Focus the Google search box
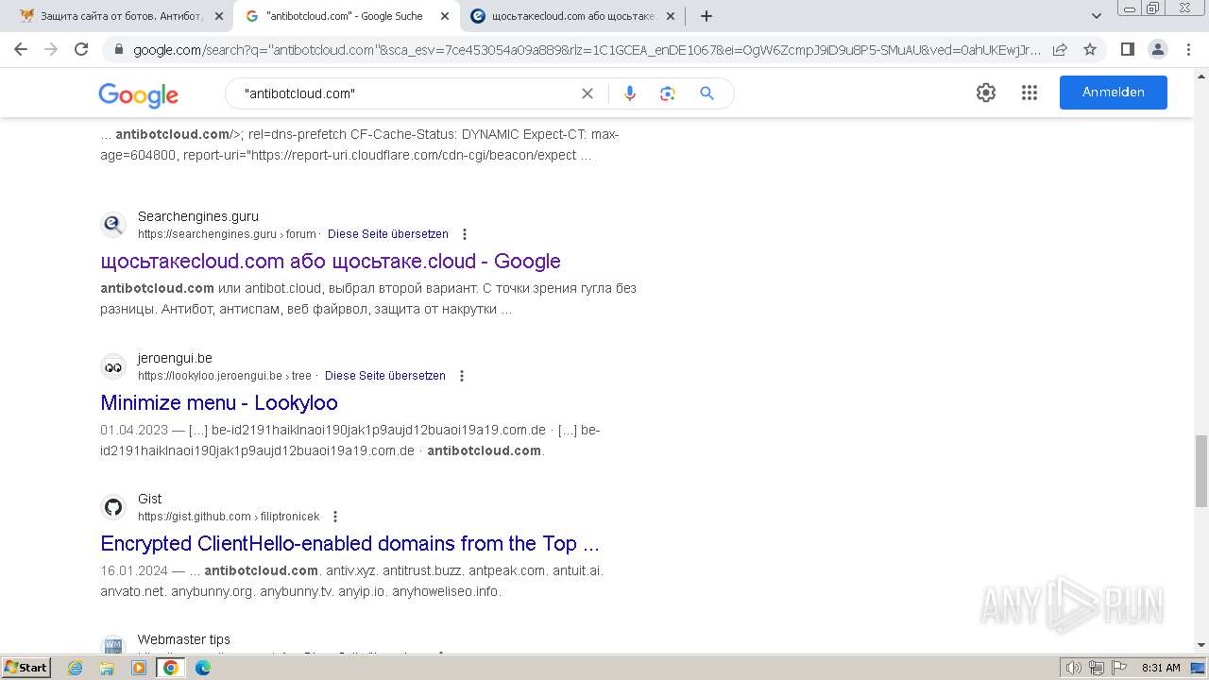Image resolution: width=1209 pixels, height=680 pixels. [x=406, y=93]
